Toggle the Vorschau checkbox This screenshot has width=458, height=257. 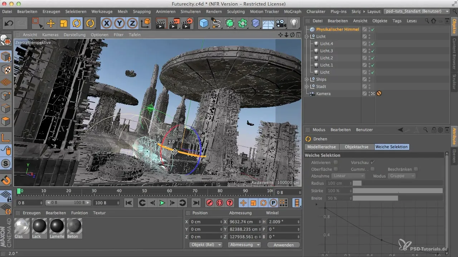372,162
